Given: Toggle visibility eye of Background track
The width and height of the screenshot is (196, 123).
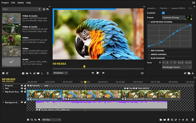Looking at the screenshot, I should tap(22, 102).
